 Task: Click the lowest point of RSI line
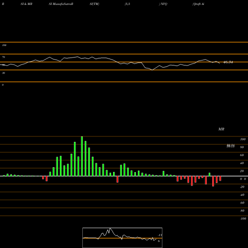[152, 70]
